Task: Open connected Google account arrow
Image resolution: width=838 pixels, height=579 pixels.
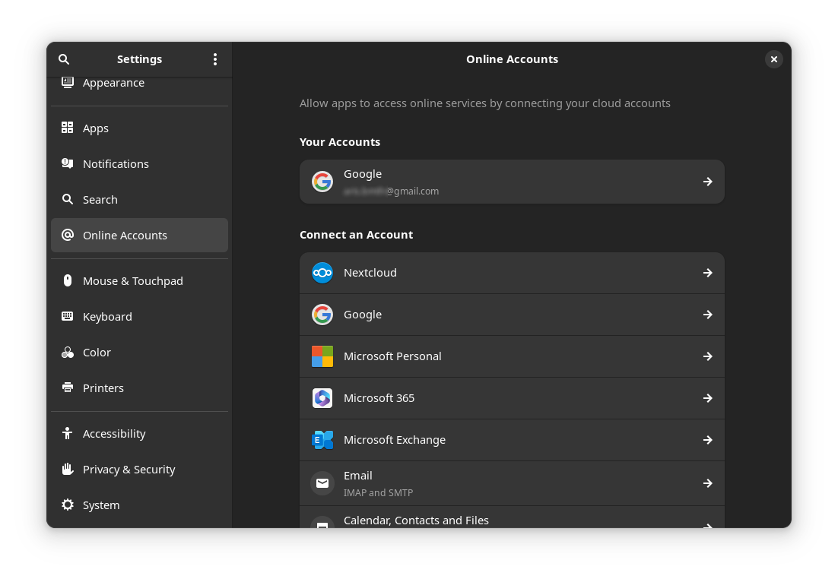Action: pyautogui.click(x=708, y=182)
